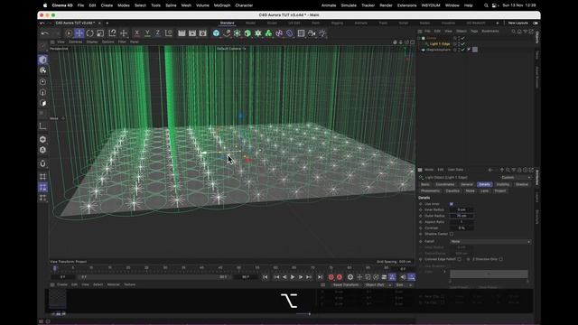Viewport: 578px width, 325px height.
Task: Click the Play Forward button
Action: (x=293, y=277)
